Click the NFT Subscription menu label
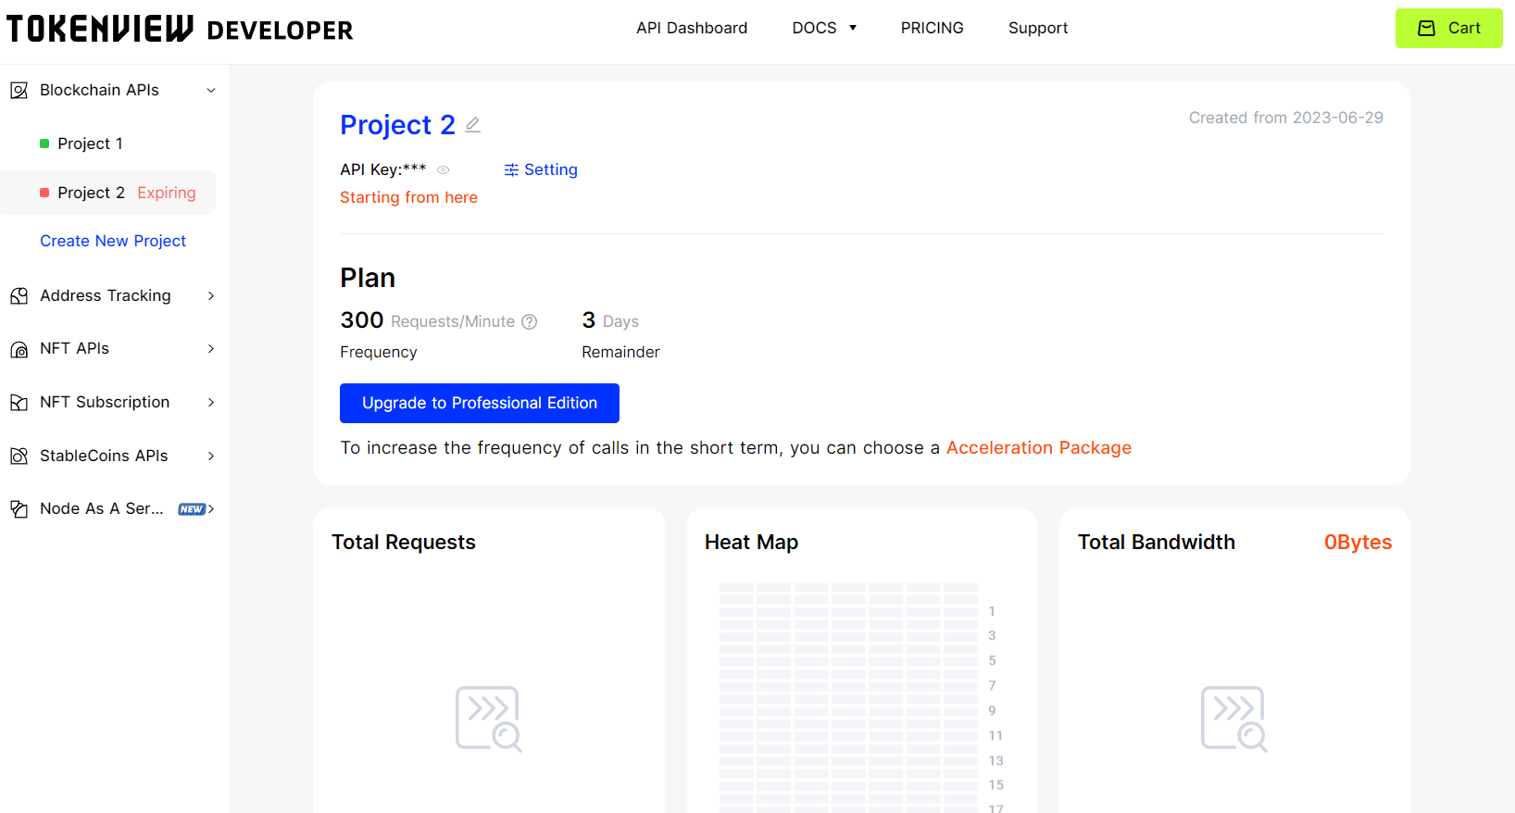The image size is (1515, 813). (105, 402)
